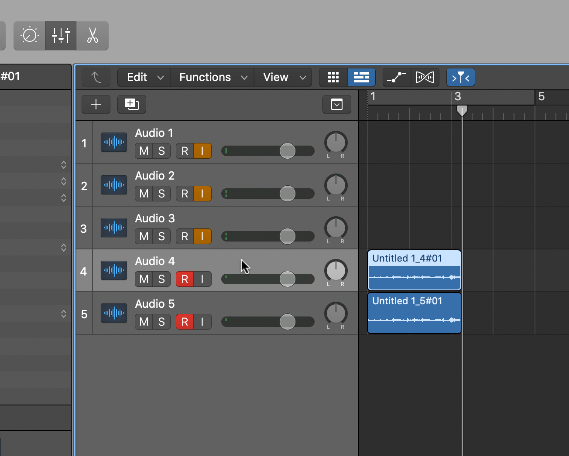This screenshot has height=456, width=569.
Task: Solo the Audio 4 track
Action: (161, 279)
